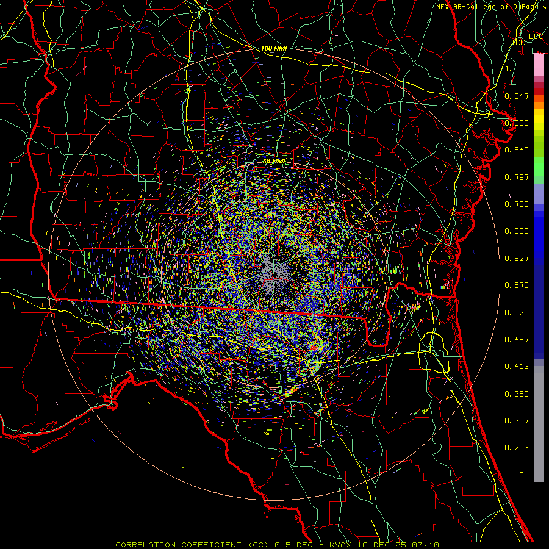The height and width of the screenshot is (549, 549).
Task: Select the 0.787 legend value
Action: (x=517, y=177)
